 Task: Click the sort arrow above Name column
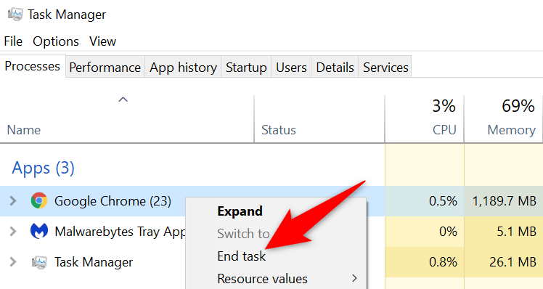[x=123, y=99]
